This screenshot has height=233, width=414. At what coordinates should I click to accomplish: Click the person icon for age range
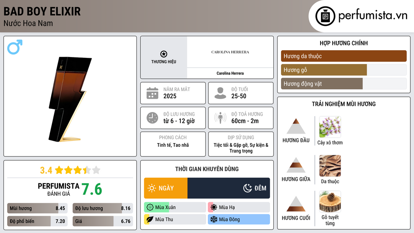[220, 93]
